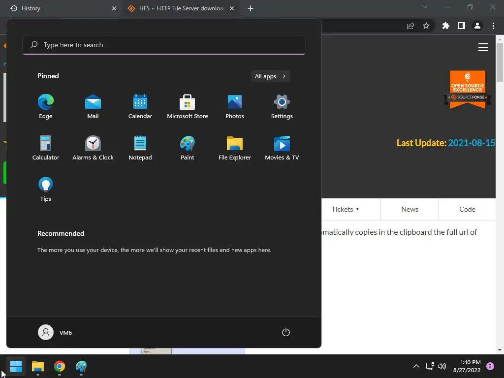Click the Open Source Excellence badge

click(468, 90)
